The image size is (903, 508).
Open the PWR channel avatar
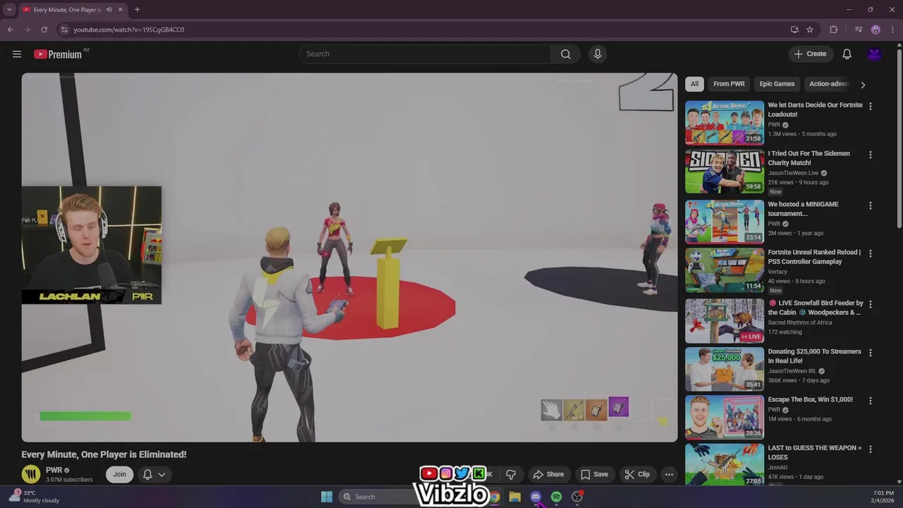click(31, 474)
